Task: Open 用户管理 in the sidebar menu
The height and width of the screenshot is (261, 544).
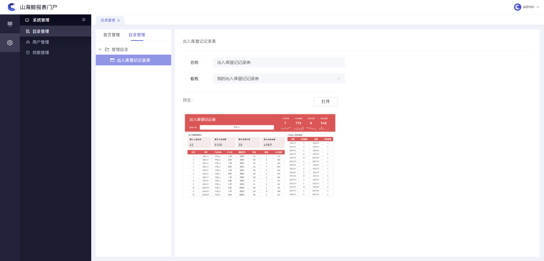Action: pos(56,42)
